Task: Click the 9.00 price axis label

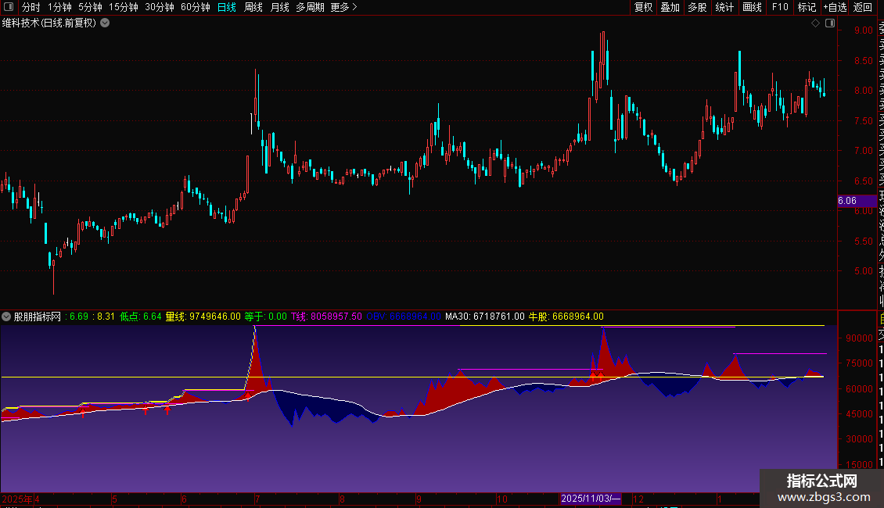Action: pyautogui.click(x=863, y=30)
